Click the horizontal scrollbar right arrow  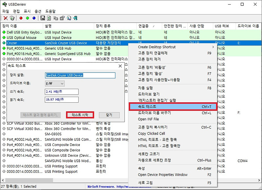click(x=259, y=180)
